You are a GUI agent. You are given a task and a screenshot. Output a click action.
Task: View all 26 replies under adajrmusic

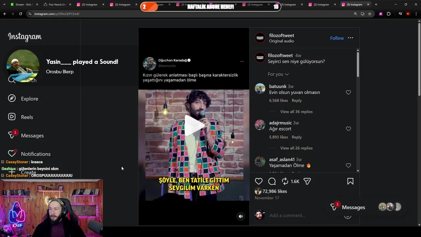[x=296, y=148]
